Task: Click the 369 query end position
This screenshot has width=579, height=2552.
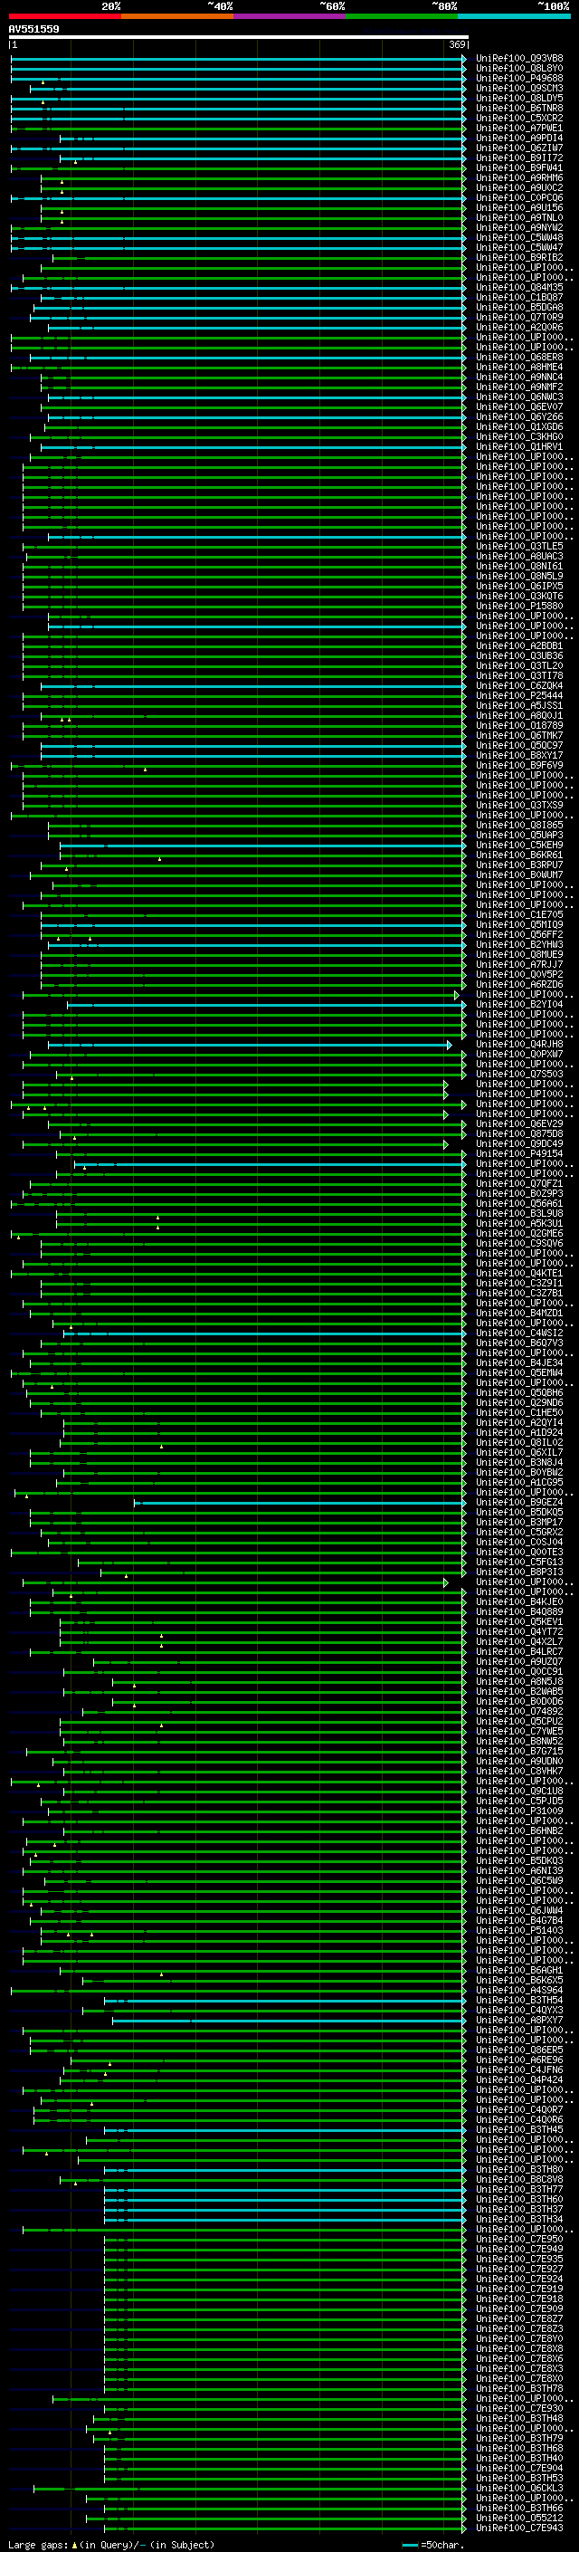Action: (457, 45)
